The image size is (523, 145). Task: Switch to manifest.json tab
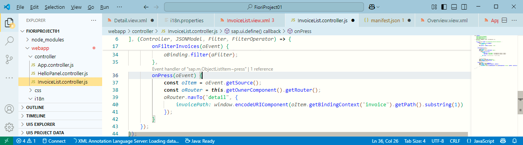pyautogui.click(x=387, y=20)
